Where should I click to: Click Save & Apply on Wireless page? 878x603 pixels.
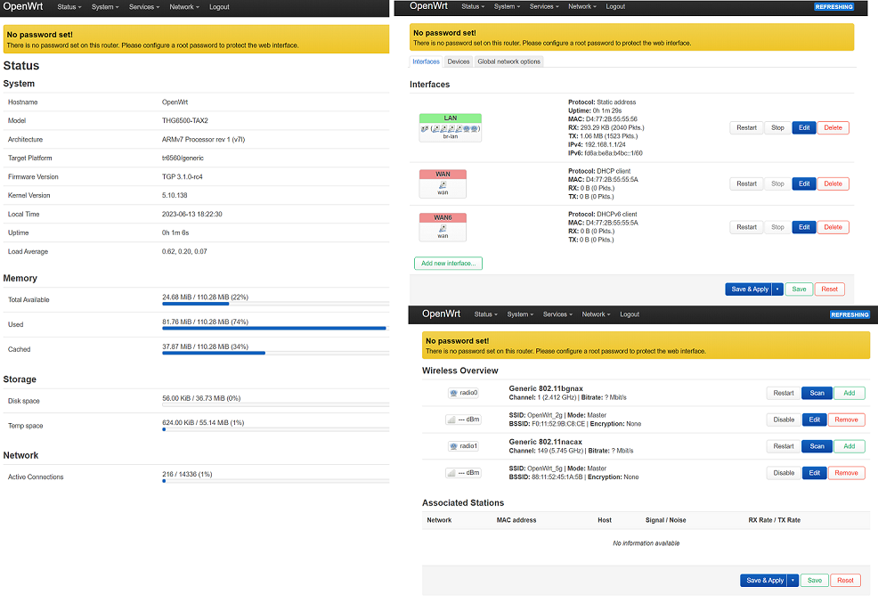point(764,580)
